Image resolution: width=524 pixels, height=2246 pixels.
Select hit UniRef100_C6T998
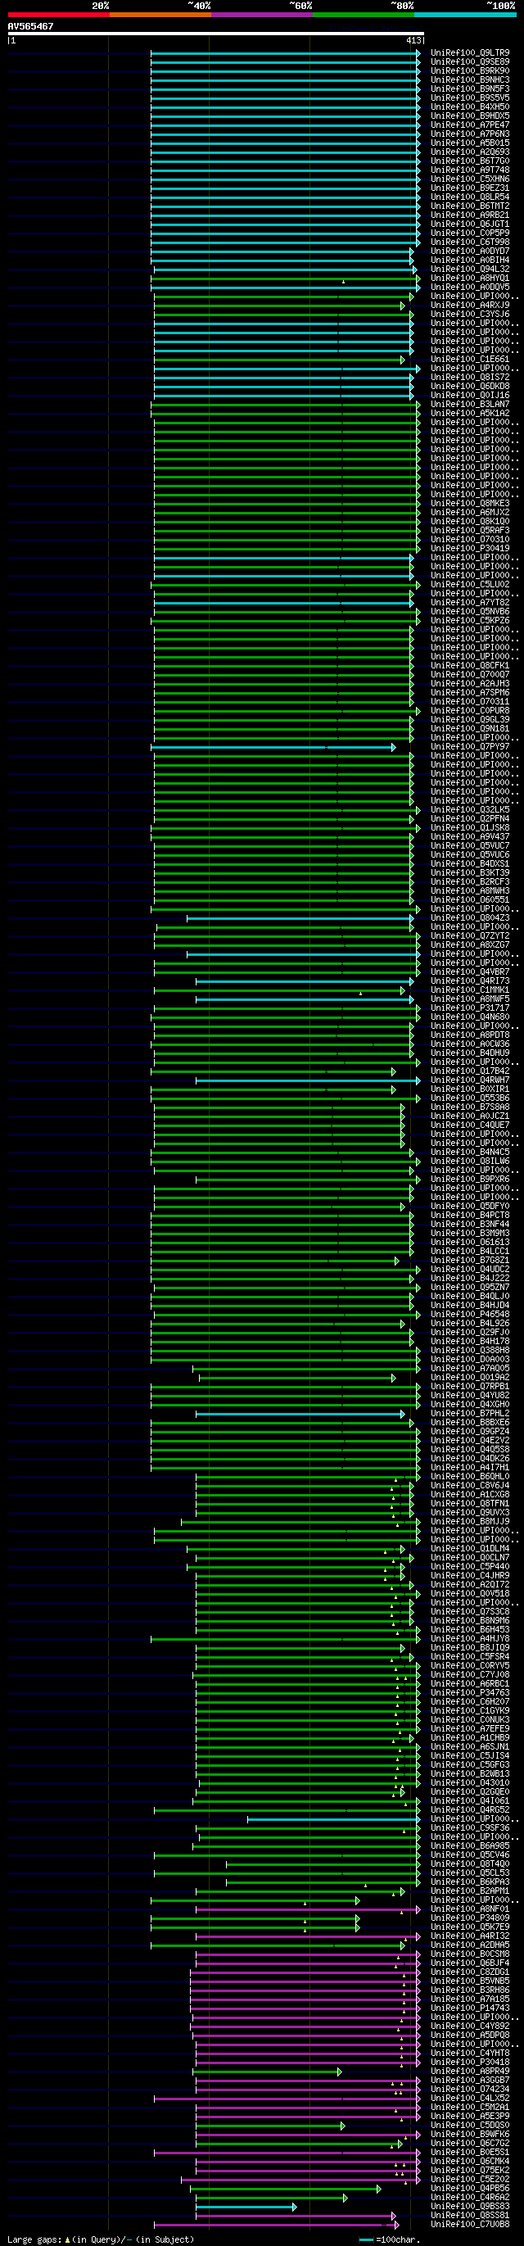(x=470, y=242)
